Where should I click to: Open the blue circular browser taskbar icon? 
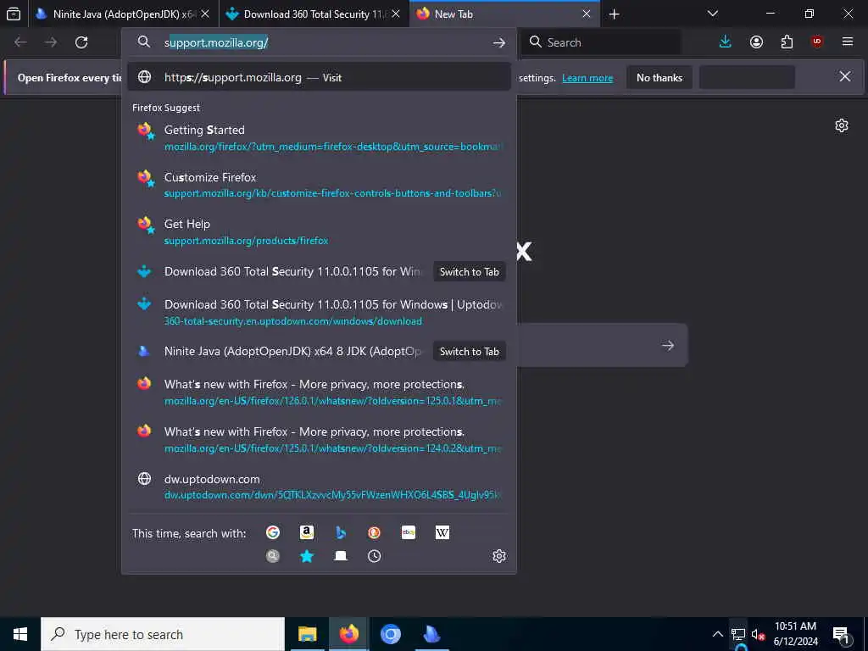pos(390,634)
